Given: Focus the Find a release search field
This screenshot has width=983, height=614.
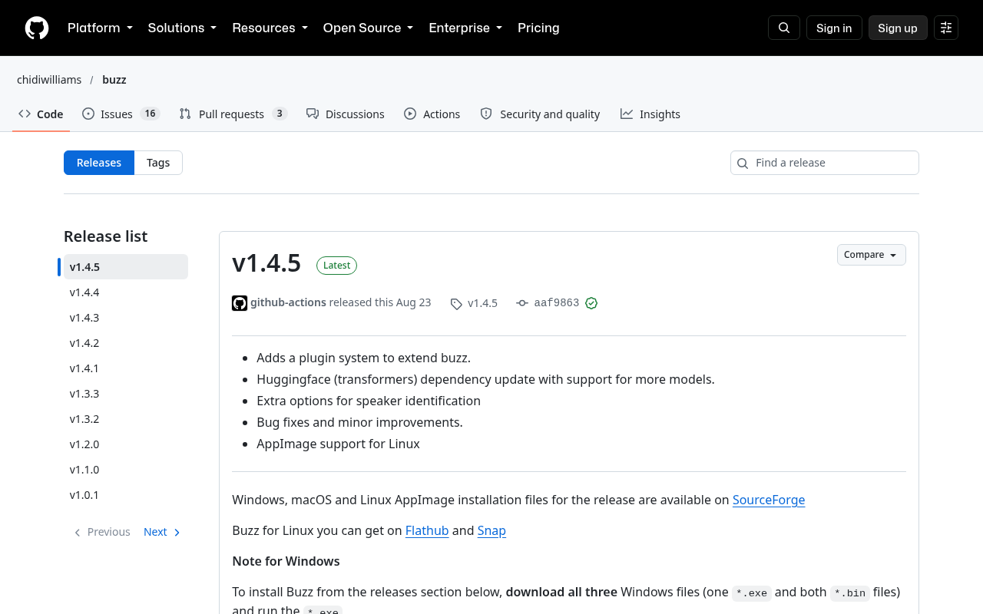Looking at the screenshot, I should tap(825, 163).
